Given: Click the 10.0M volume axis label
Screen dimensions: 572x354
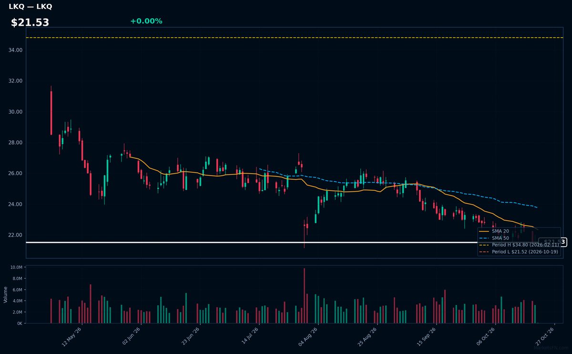Looking at the screenshot, I should pos(16,268).
